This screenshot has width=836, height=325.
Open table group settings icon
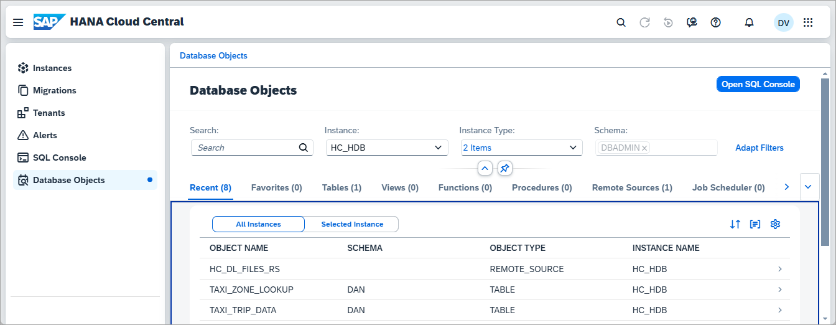(755, 224)
